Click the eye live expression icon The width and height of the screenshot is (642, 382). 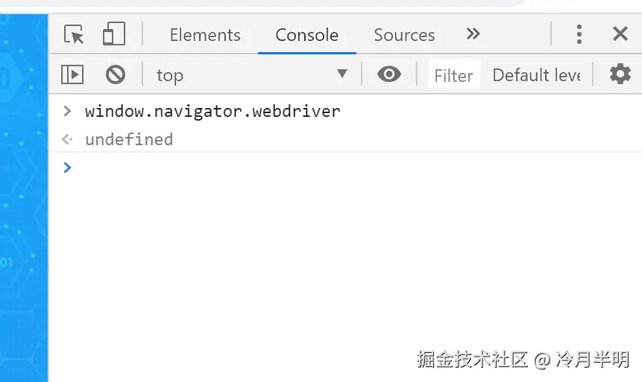[x=388, y=74]
